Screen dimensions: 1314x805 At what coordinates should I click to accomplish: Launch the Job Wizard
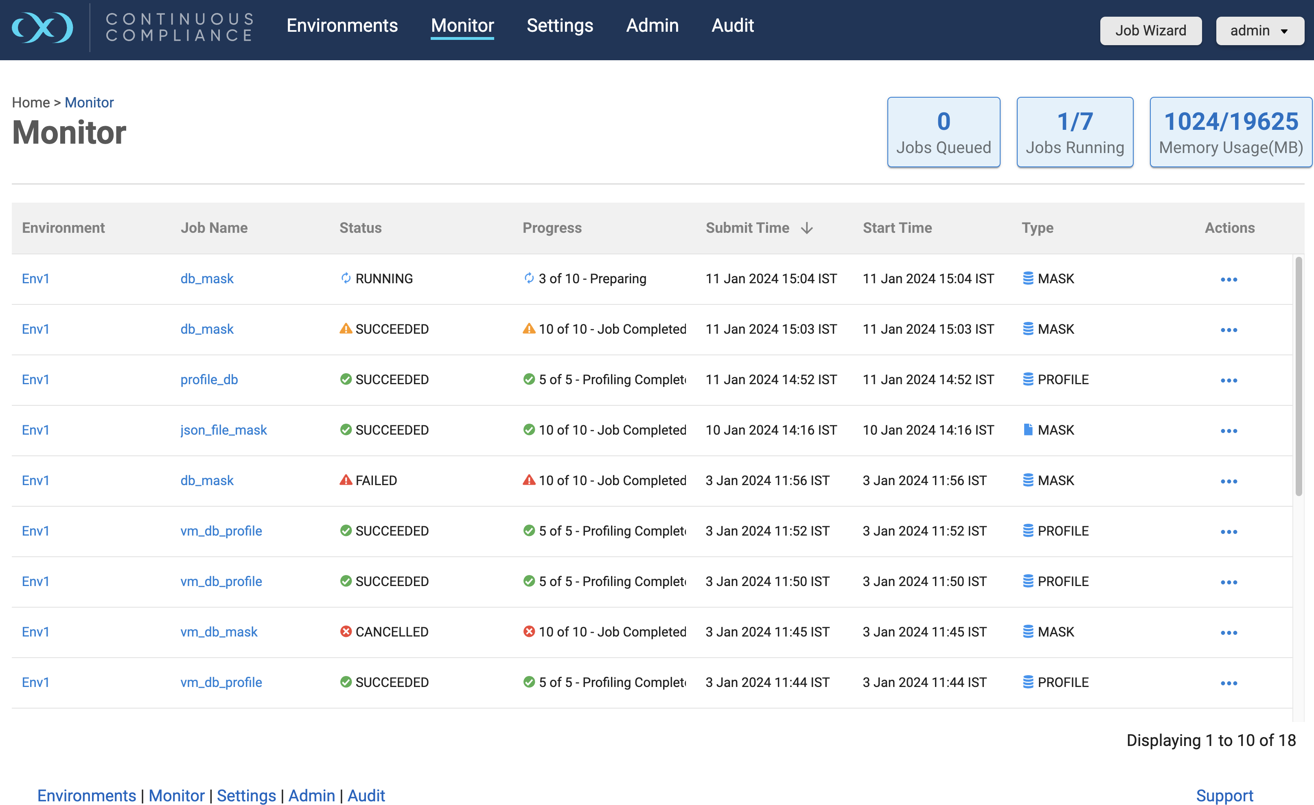(x=1151, y=31)
